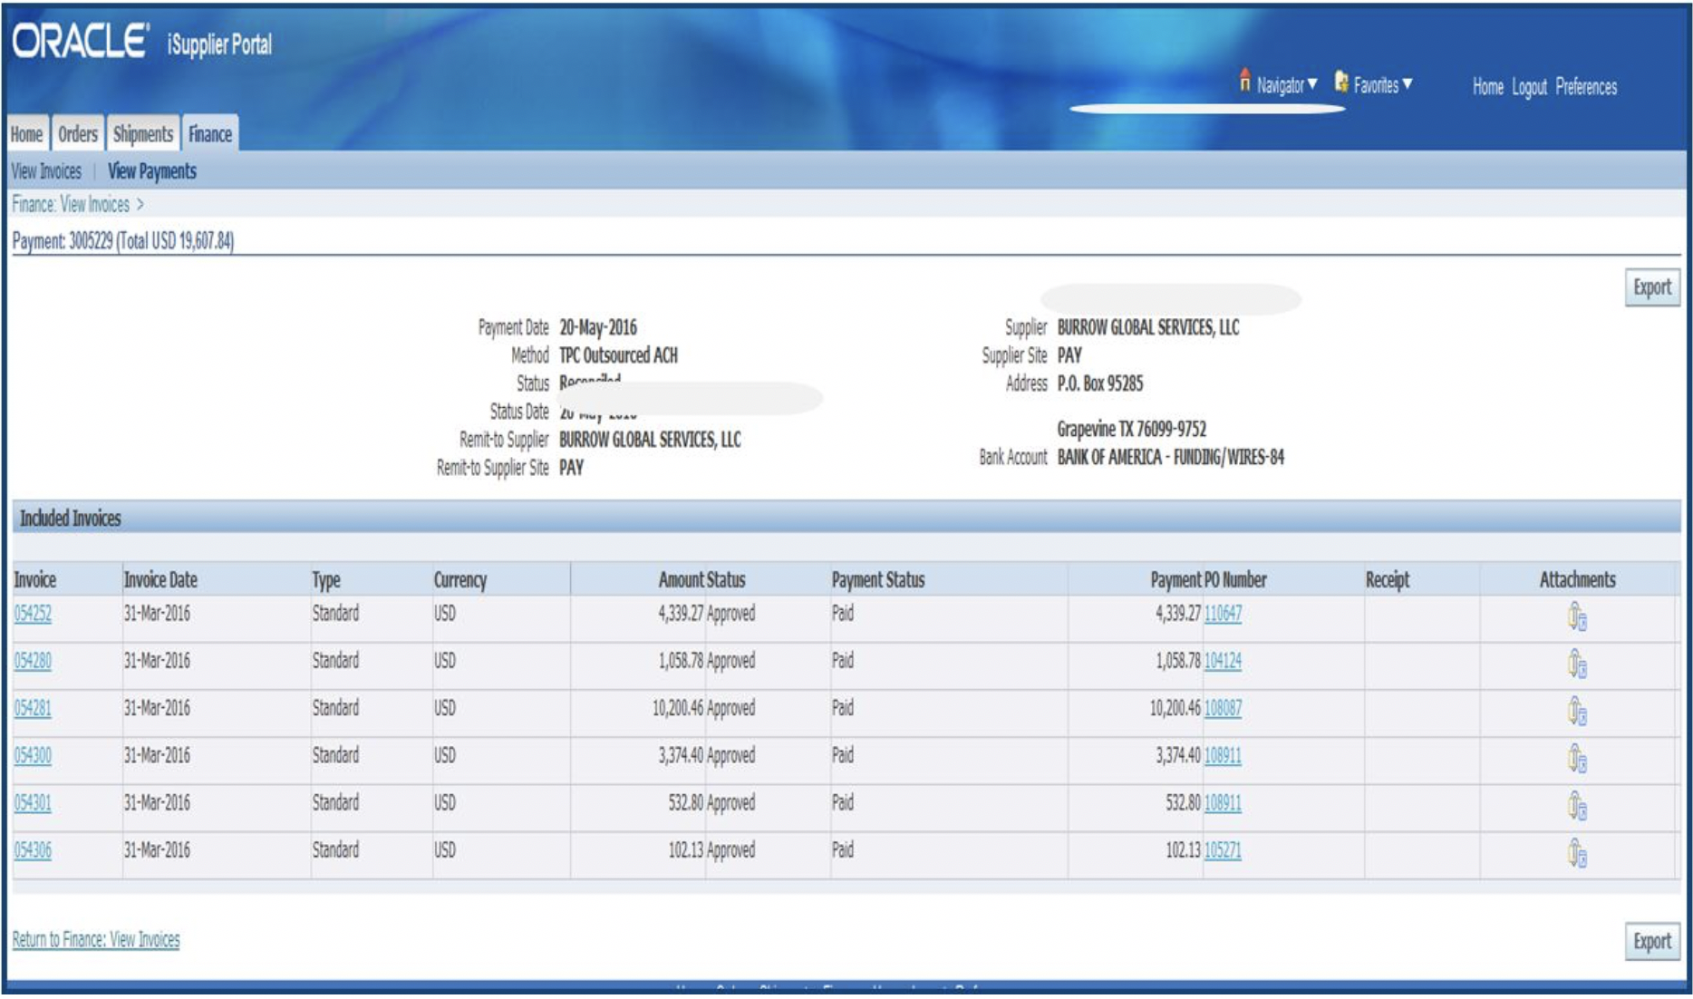
Task: Open the View Payments subtab
Action: pos(152,171)
